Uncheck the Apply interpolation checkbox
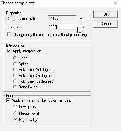This screenshot has height=131, width=121. (x=9, y=51)
